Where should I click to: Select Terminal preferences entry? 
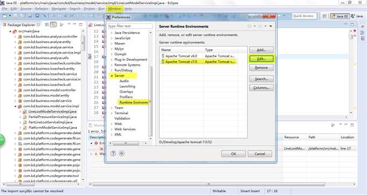point(121,113)
